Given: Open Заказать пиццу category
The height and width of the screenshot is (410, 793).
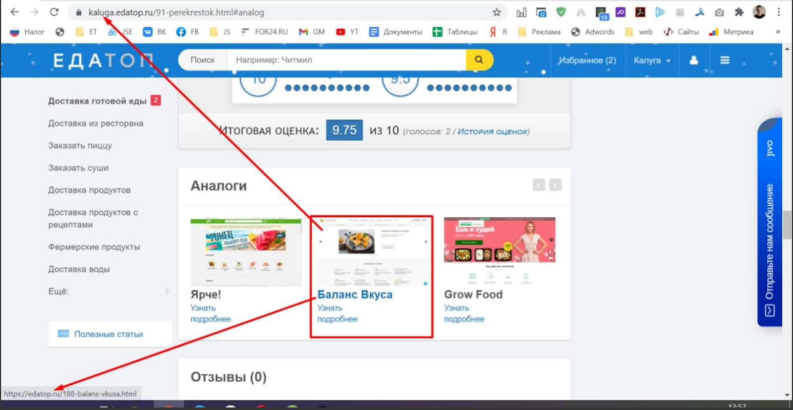Looking at the screenshot, I should [x=80, y=146].
